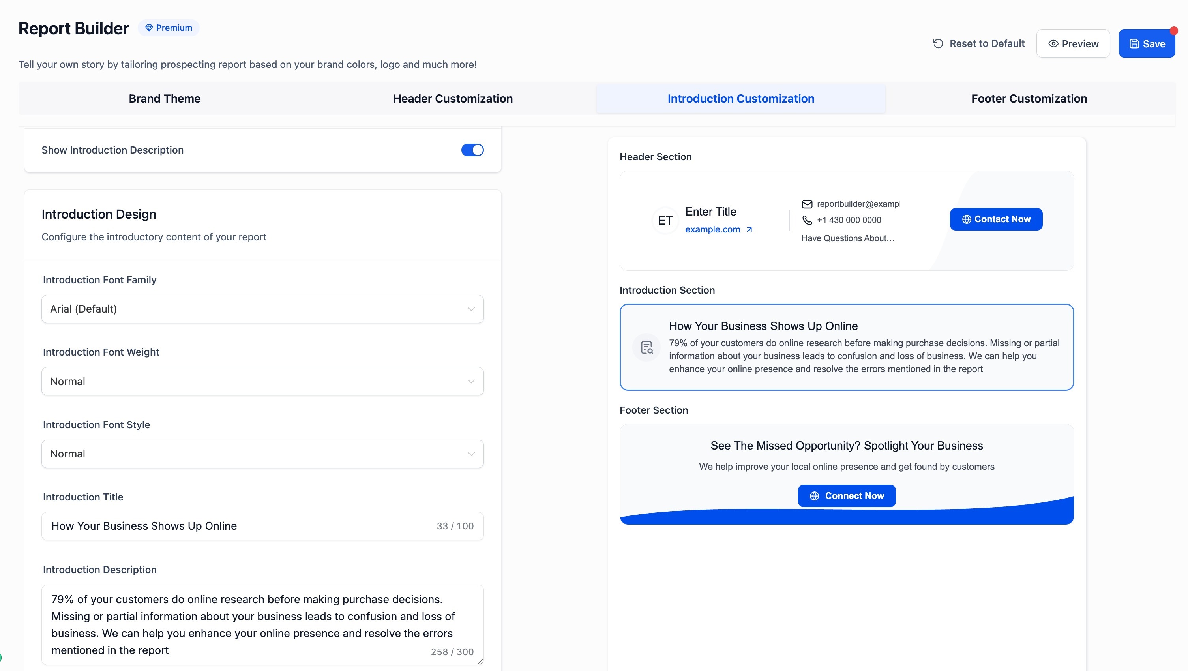Click the floppy disk Save icon
This screenshot has height=671, width=1188.
click(x=1134, y=44)
